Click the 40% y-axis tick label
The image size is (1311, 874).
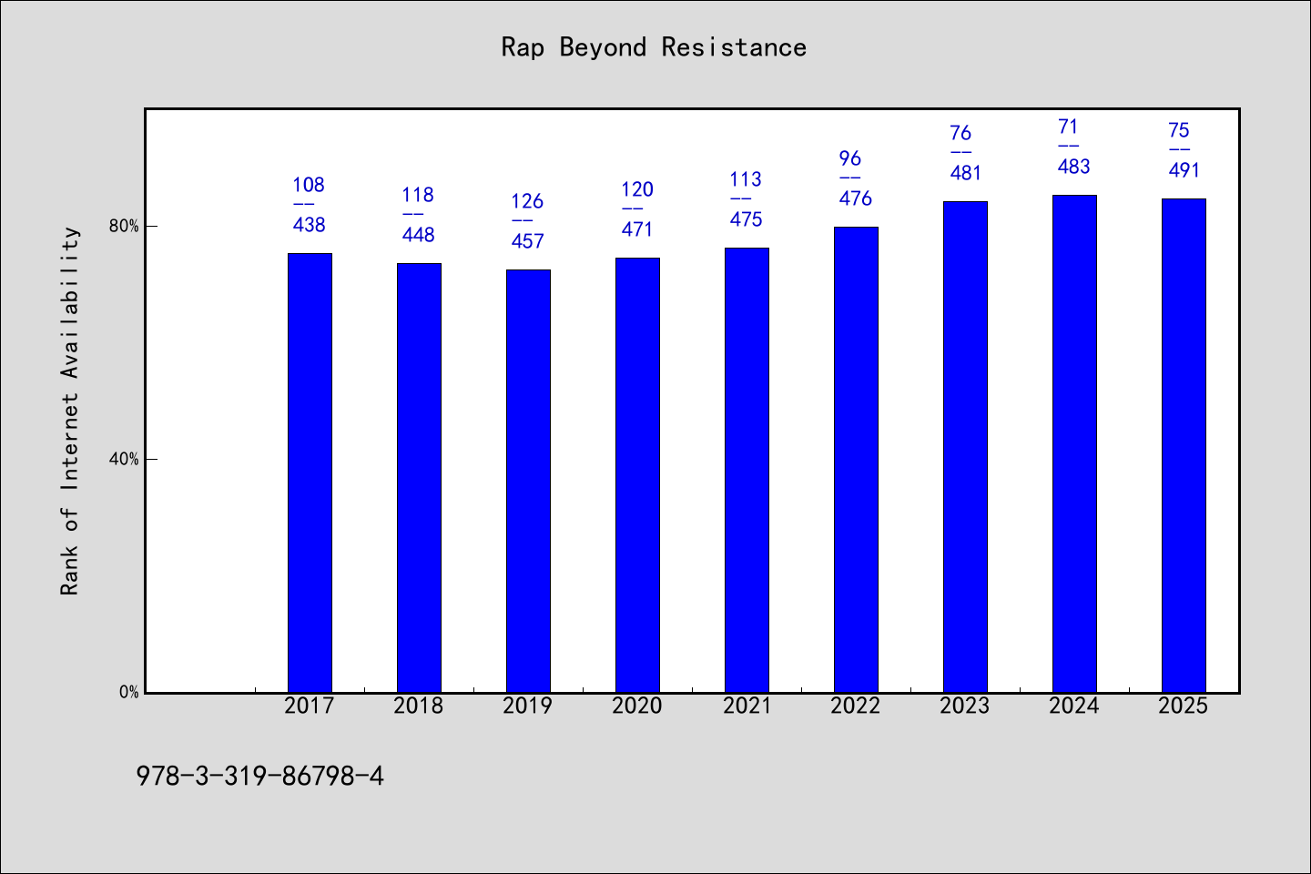(x=124, y=459)
